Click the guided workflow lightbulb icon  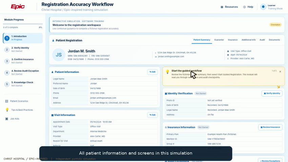167,72
